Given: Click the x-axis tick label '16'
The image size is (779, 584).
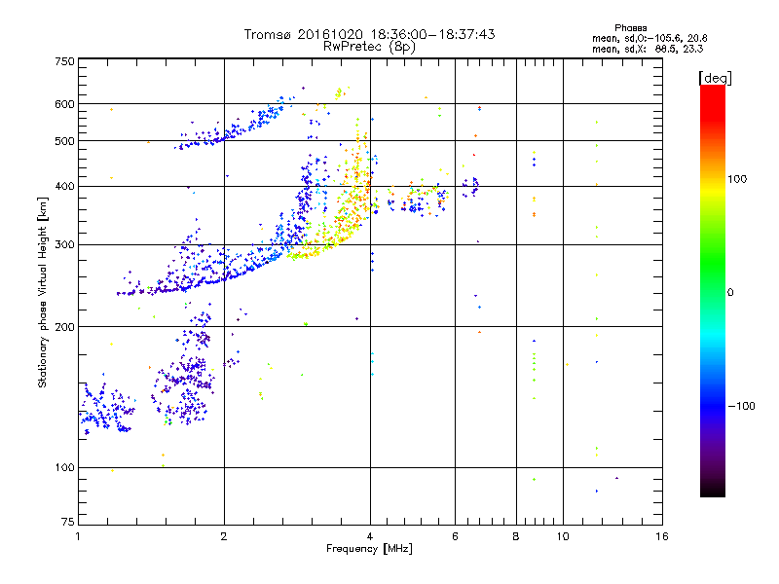Looking at the screenshot, I should [x=662, y=536].
